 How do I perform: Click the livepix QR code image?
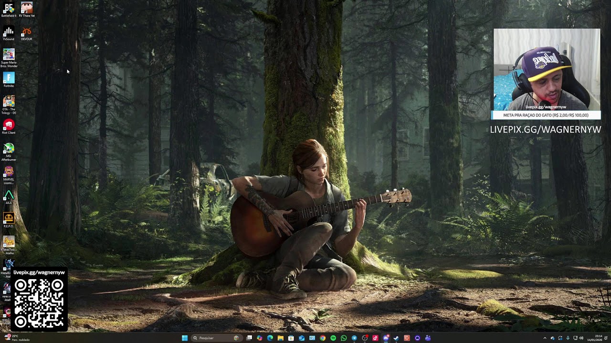coord(39,304)
